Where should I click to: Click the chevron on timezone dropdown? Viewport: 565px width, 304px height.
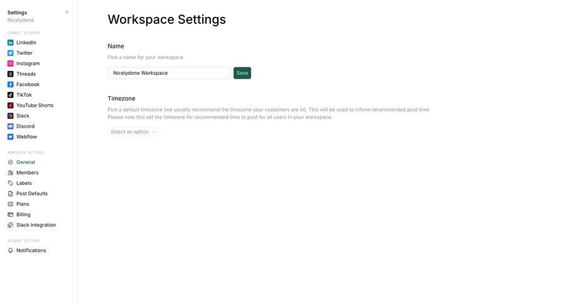click(x=154, y=132)
